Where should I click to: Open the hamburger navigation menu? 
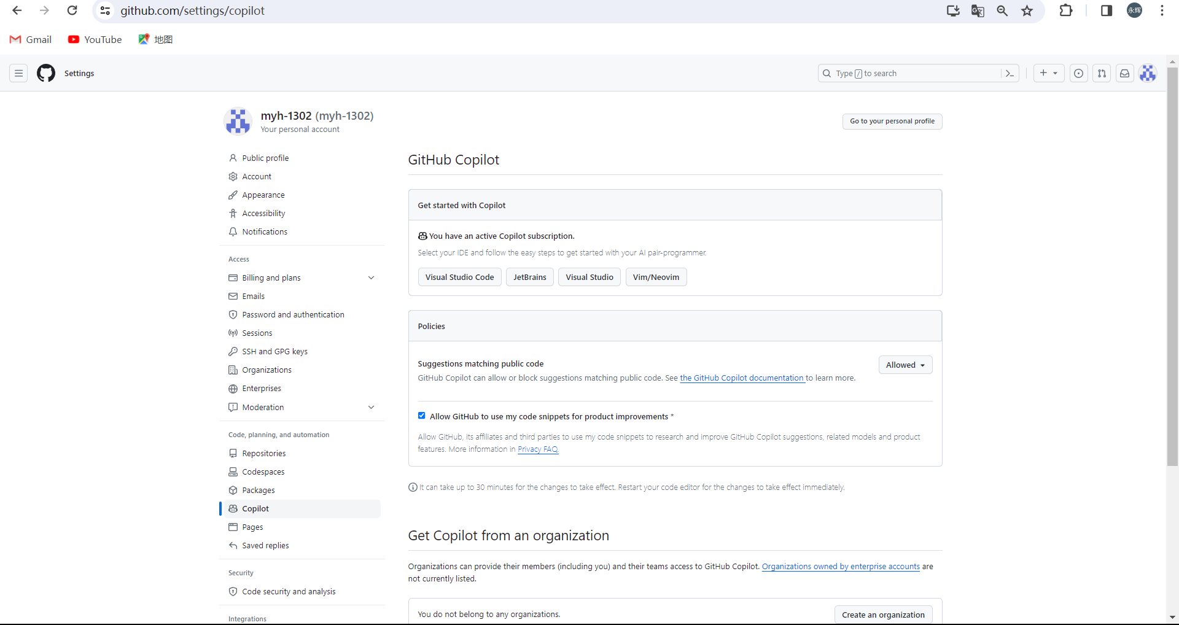[18, 73]
